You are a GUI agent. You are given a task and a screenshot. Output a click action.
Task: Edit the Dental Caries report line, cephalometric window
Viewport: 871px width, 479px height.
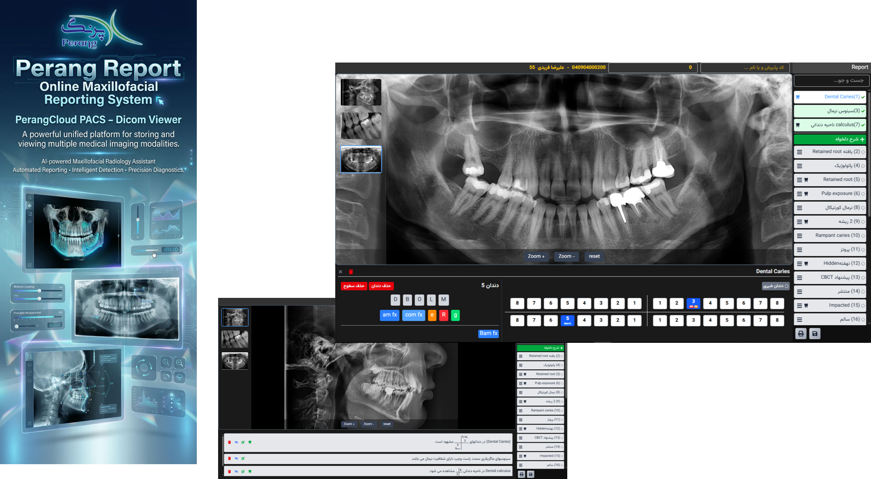click(x=243, y=442)
